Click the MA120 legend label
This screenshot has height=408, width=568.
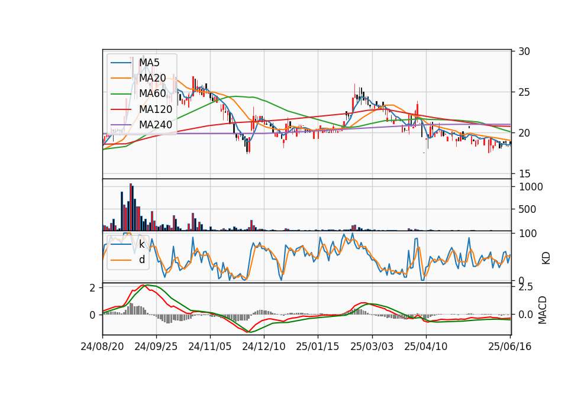156,109
